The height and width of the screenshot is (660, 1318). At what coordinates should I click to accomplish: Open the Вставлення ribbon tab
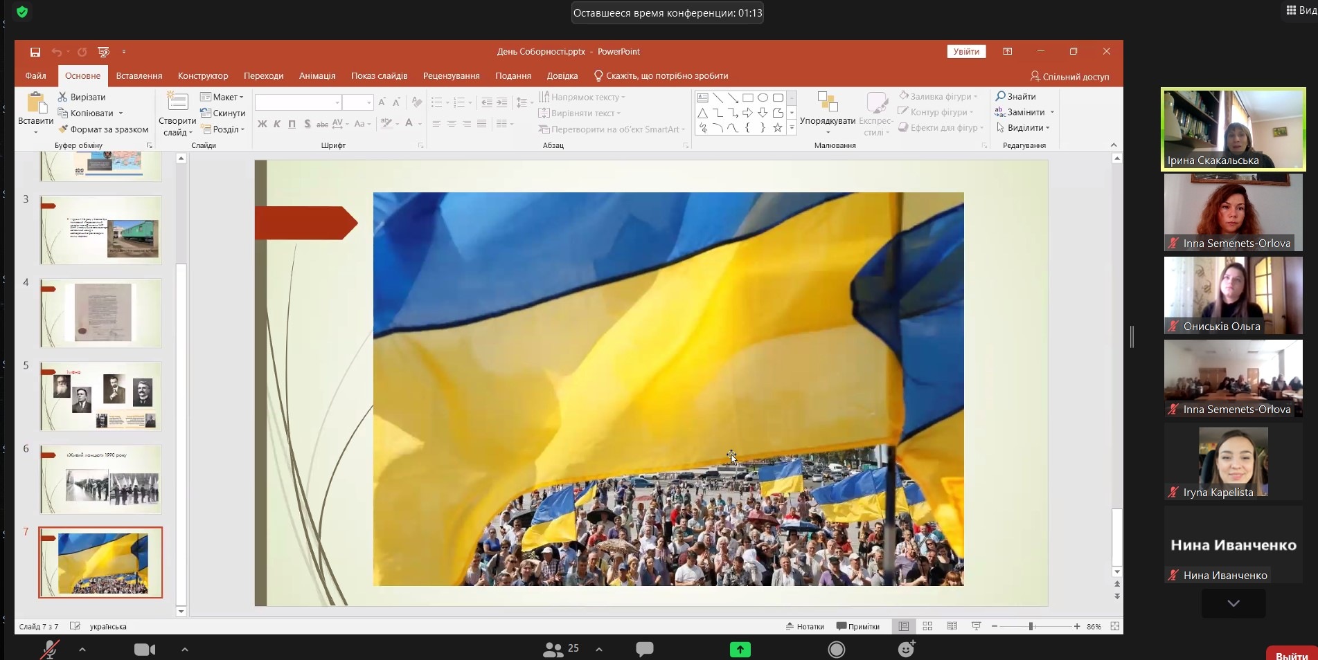[x=139, y=76]
